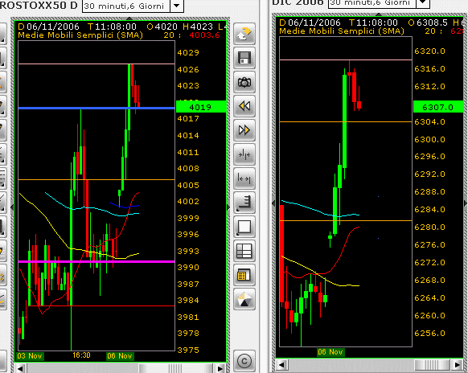Select the single window layout icon
This screenshot has width=468, height=373.
244,227
